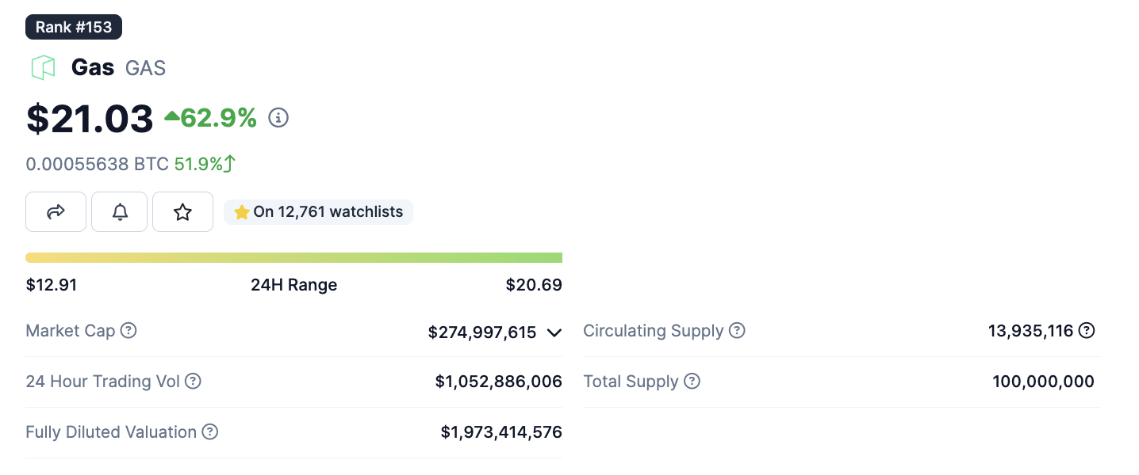
Task: Click the $1,052,886,006 trading volume value
Action: [x=498, y=382]
